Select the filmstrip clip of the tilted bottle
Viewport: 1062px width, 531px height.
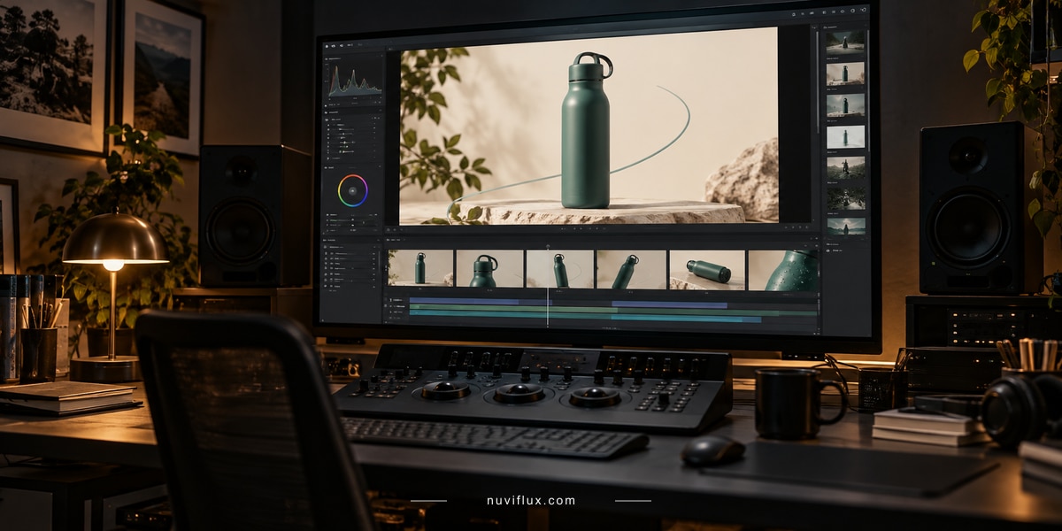pos(630,268)
